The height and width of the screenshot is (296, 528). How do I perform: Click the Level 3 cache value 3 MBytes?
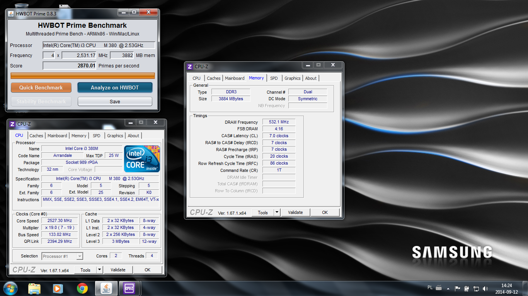point(121,242)
